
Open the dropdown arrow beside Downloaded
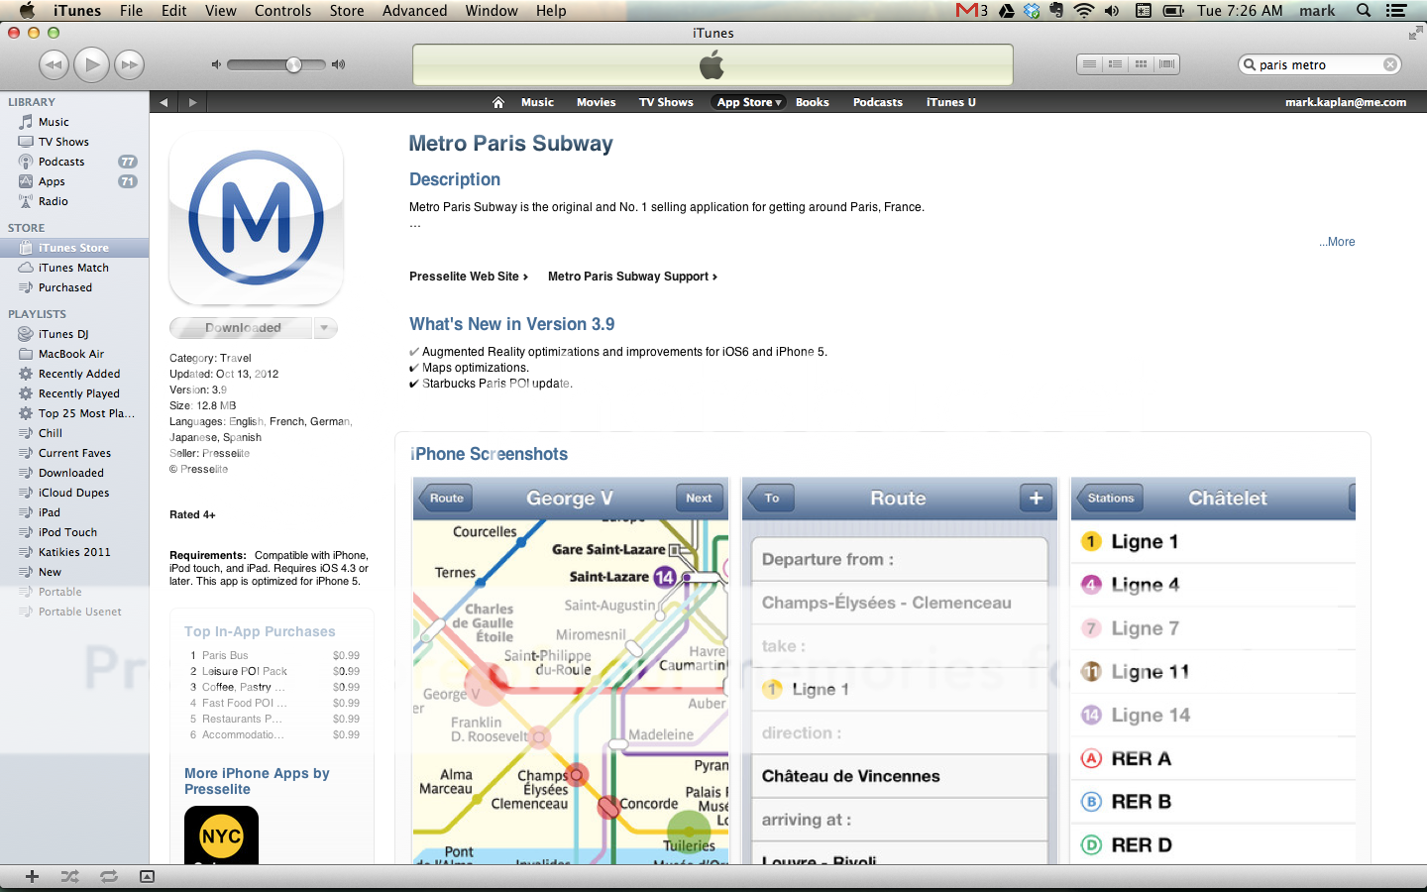(325, 328)
